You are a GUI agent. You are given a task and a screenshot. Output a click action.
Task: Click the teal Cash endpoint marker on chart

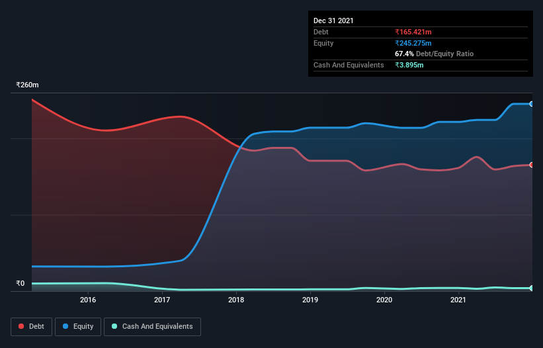(532, 288)
